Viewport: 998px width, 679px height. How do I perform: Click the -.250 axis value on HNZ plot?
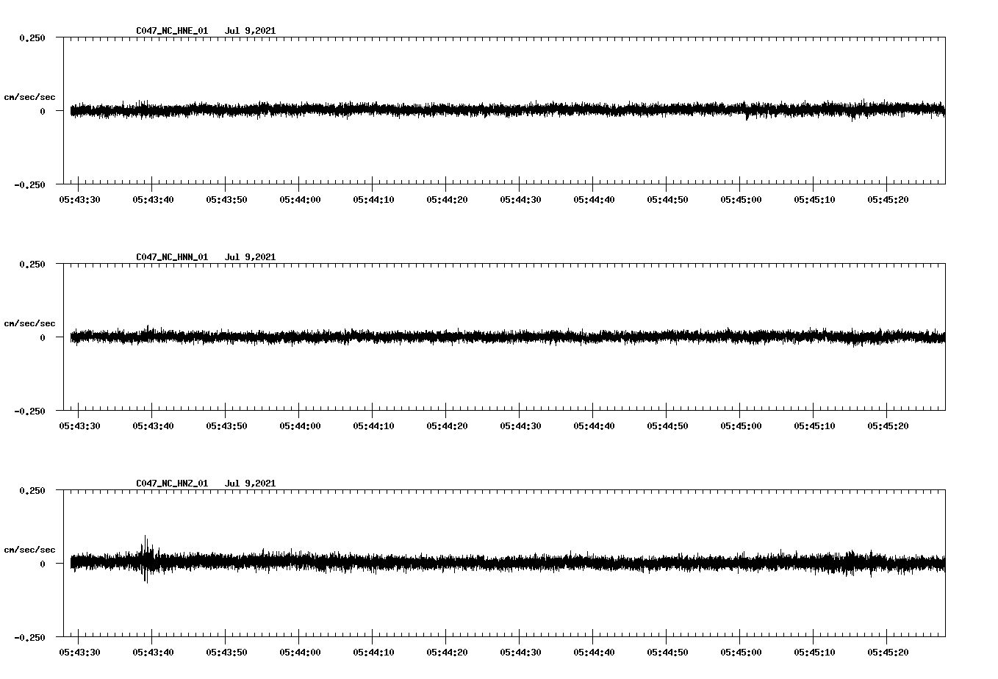[x=29, y=638]
